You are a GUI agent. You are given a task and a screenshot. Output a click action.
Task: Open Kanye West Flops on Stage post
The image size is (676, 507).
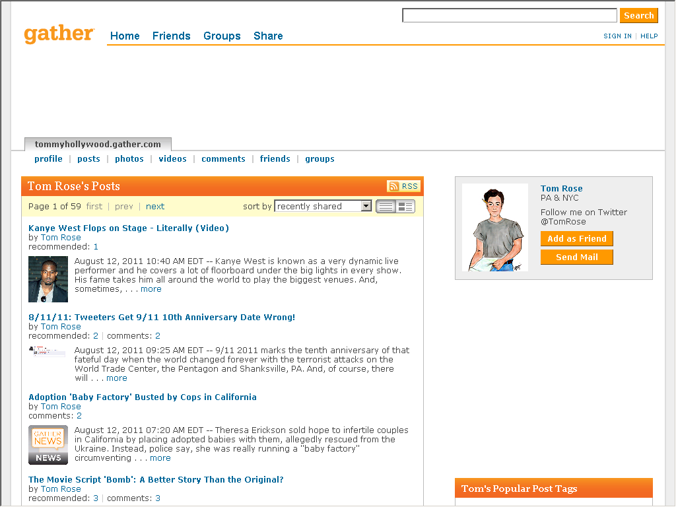(129, 228)
